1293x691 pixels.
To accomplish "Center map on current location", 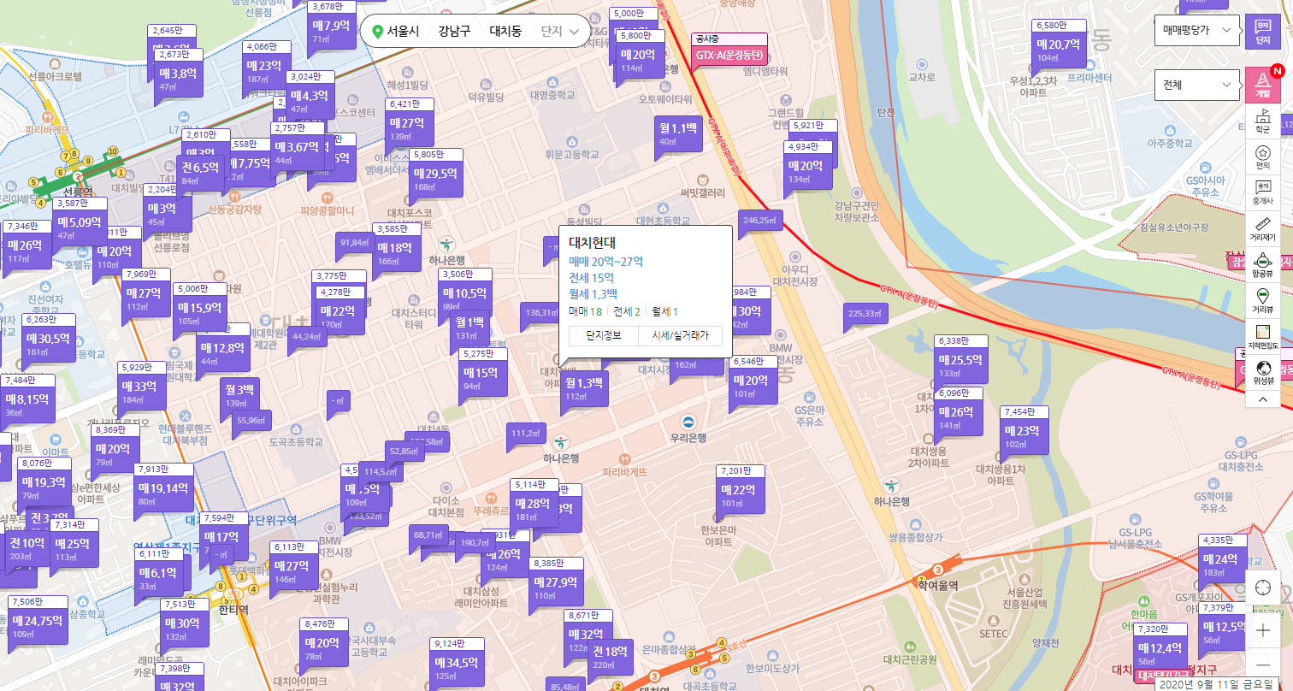I will coord(1263,588).
